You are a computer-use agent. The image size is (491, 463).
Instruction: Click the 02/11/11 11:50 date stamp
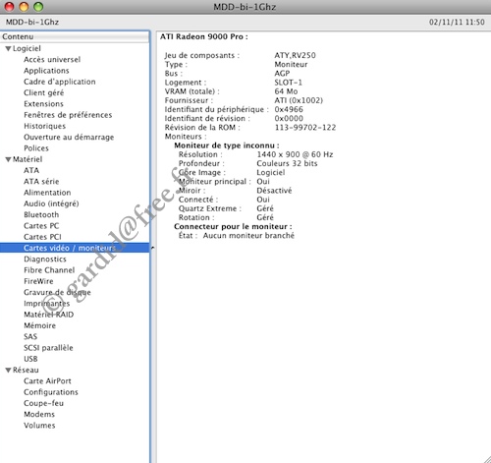click(x=457, y=22)
